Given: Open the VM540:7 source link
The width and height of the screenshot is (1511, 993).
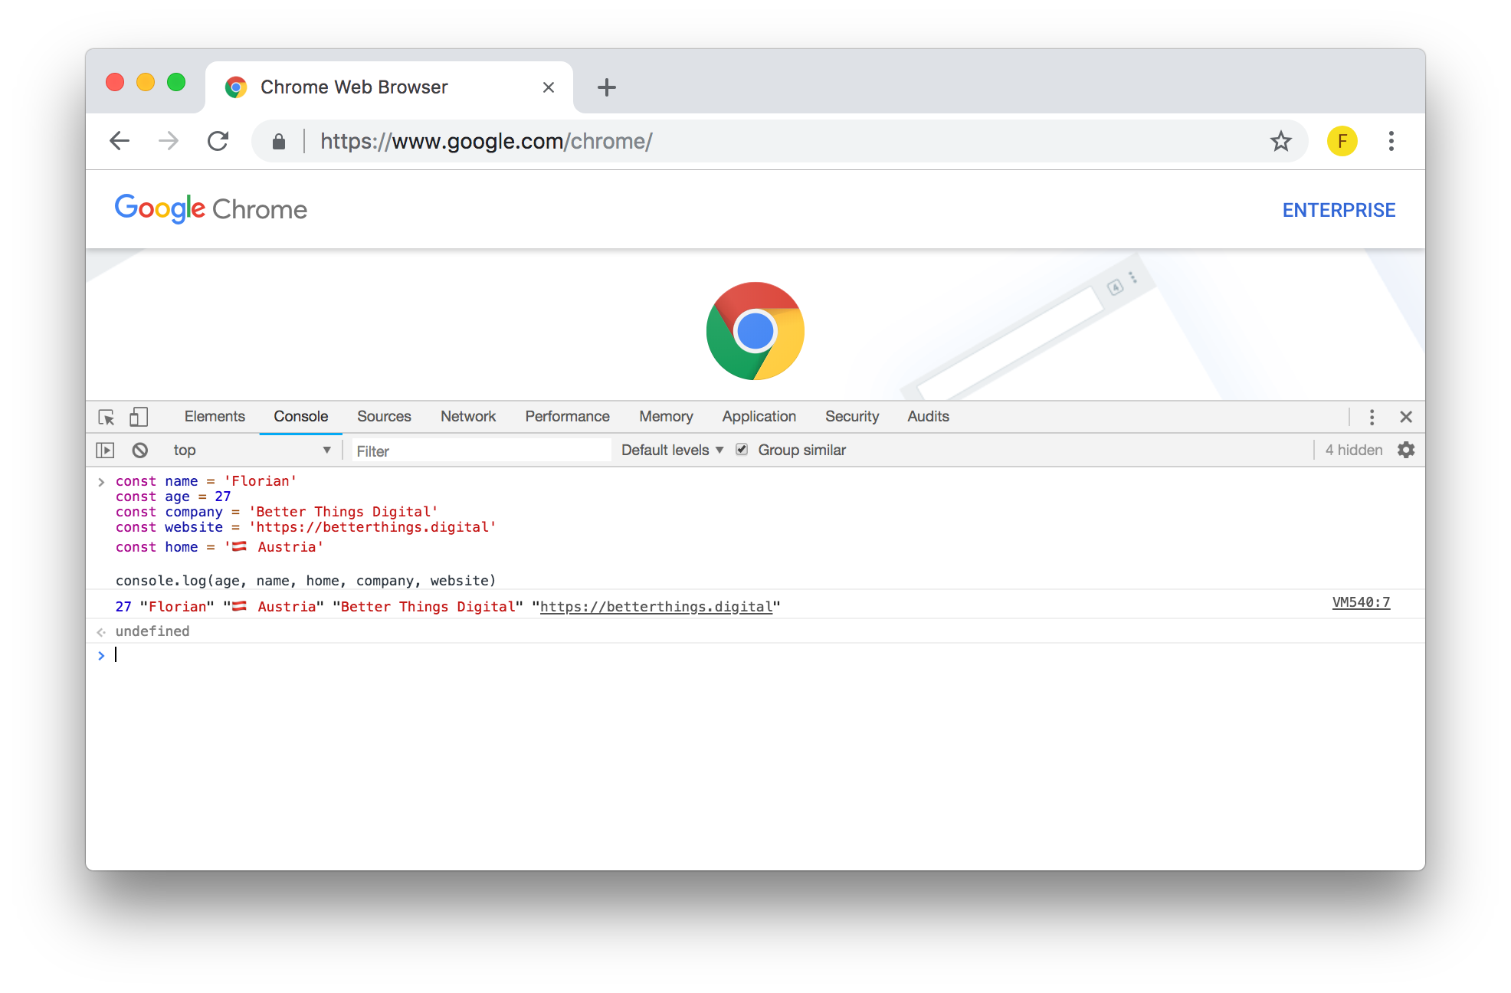Looking at the screenshot, I should tap(1361, 603).
